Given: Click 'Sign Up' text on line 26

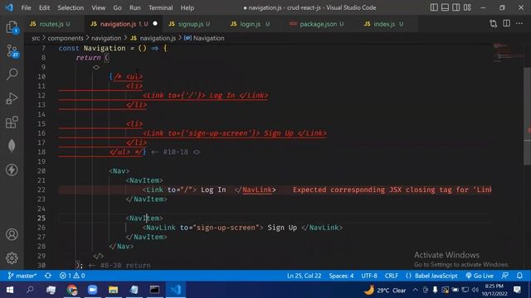Looking at the screenshot, I should 282,228.
